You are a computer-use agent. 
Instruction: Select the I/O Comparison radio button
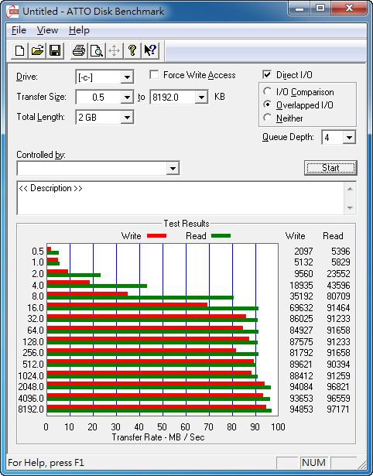coord(268,91)
